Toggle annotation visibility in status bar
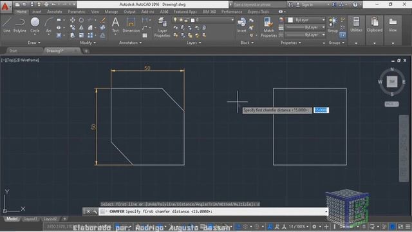 click(270, 226)
